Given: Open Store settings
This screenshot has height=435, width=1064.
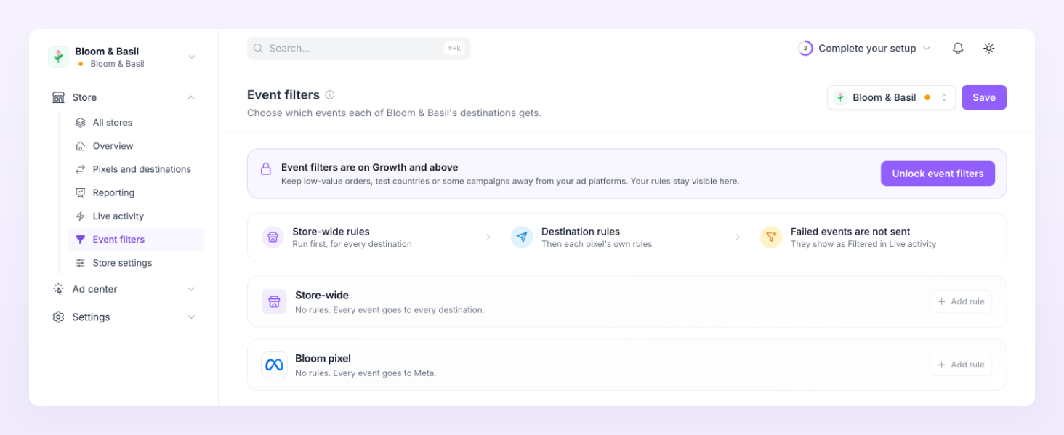Looking at the screenshot, I should point(136,263).
